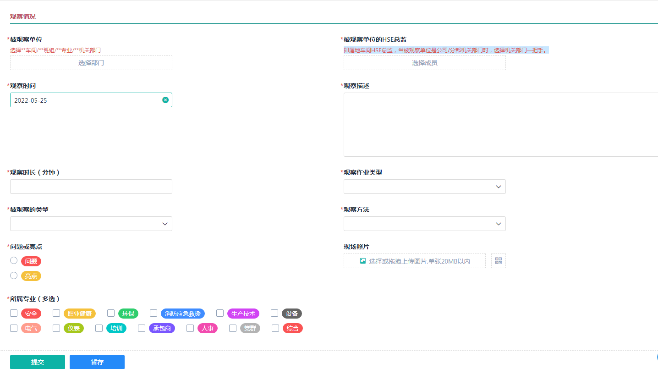Select the 亮点 radio button

click(14, 275)
